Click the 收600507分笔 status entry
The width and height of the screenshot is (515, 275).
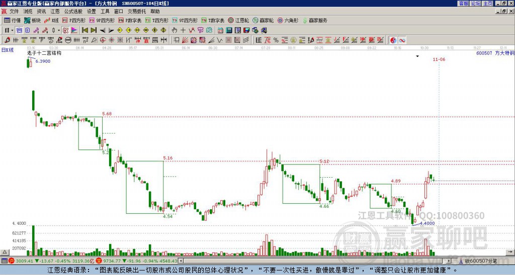pyautogui.click(x=480, y=261)
